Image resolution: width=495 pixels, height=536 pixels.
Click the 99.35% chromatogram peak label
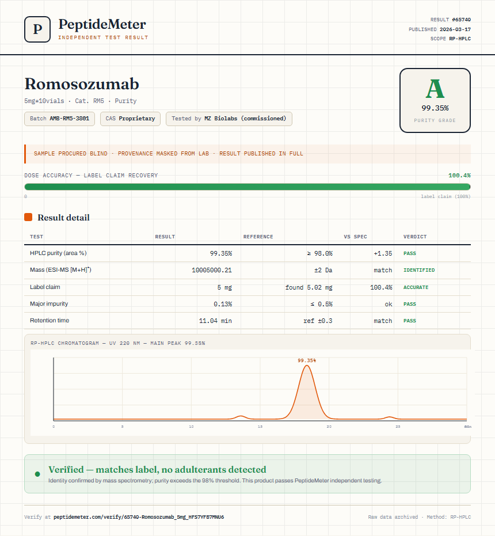tap(307, 360)
